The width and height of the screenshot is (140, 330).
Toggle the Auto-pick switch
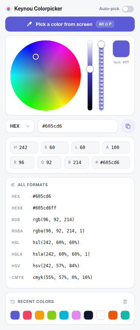click(128, 9)
